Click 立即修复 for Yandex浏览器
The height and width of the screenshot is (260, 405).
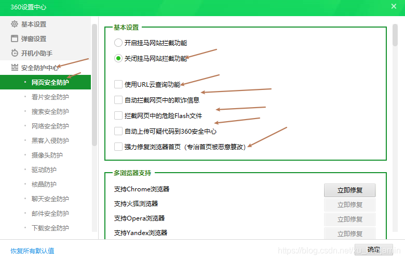point(350,233)
